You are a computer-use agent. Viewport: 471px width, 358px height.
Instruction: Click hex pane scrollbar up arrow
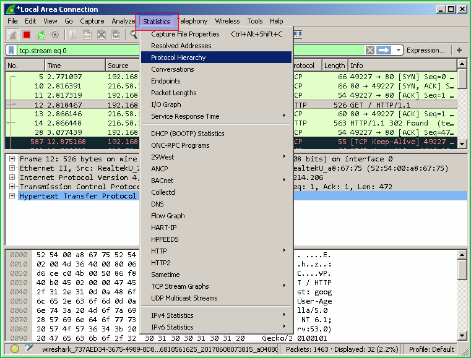pos(462,255)
